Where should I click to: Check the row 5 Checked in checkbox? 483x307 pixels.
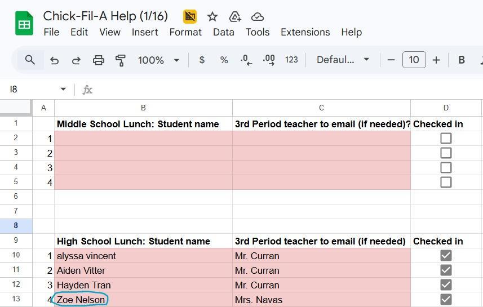click(x=446, y=183)
